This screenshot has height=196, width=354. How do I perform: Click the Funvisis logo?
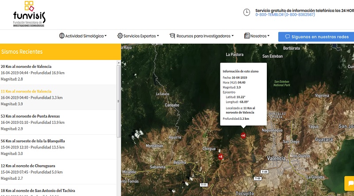point(29,14)
